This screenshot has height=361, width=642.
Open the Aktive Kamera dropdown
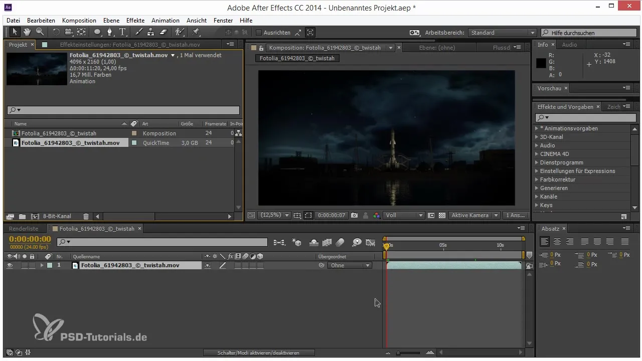474,215
